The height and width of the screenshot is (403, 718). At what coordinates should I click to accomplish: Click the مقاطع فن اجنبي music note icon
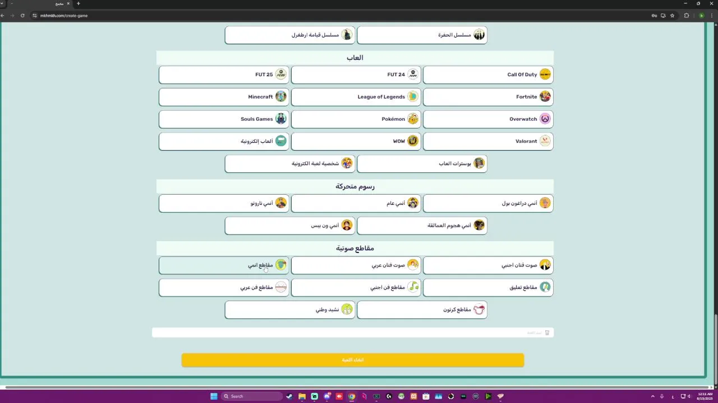pyautogui.click(x=413, y=287)
